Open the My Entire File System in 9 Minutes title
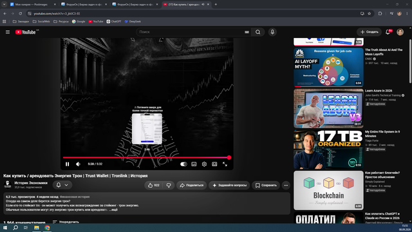 pos(382,133)
